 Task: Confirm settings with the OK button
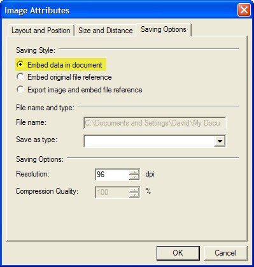pos(178,253)
